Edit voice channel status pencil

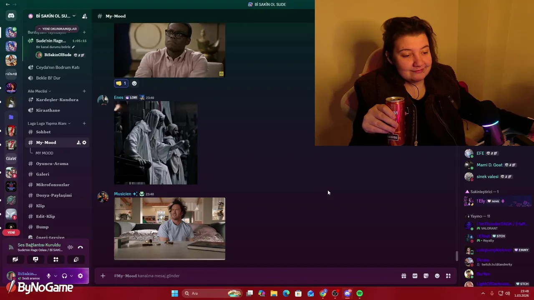click(73, 47)
